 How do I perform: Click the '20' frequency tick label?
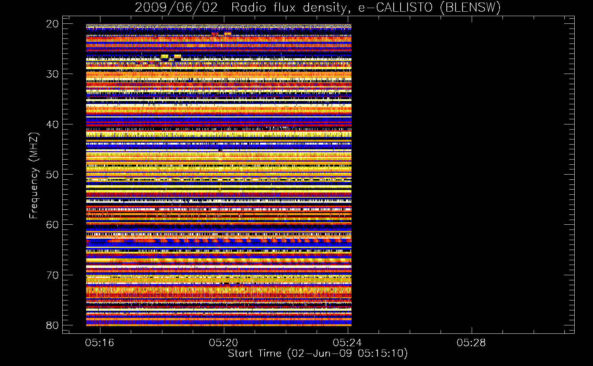tap(52, 24)
